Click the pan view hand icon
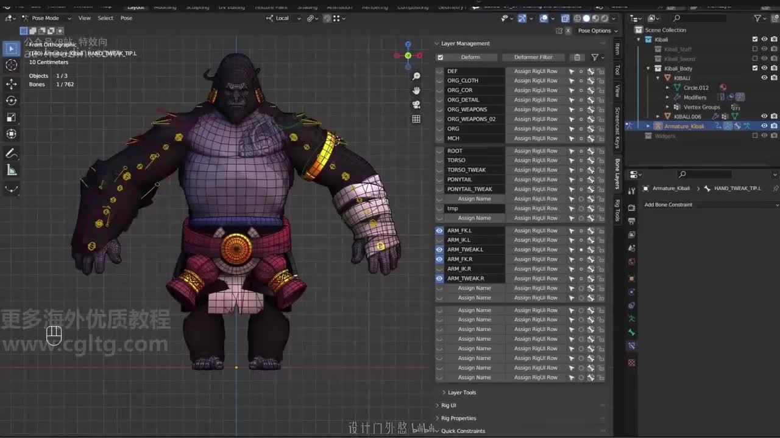The image size is (780, 438). click(x=416, y=91)
